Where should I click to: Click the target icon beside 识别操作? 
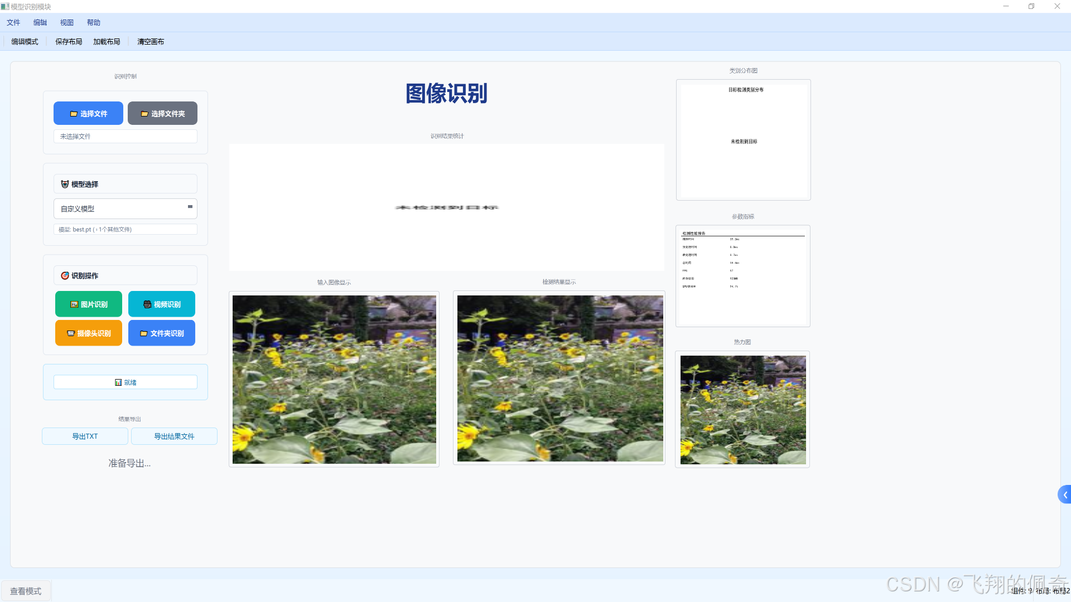tap(65, 276)
